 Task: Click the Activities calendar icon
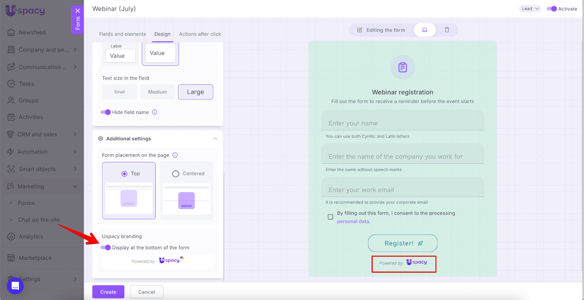pos(11,117)
